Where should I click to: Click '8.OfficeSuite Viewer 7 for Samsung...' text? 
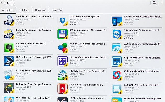pyautogui.click(x=88, y=44)
